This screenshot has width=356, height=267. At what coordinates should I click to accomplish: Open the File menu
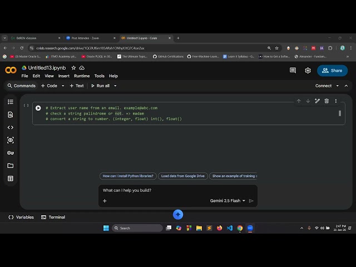pos(24,76)
